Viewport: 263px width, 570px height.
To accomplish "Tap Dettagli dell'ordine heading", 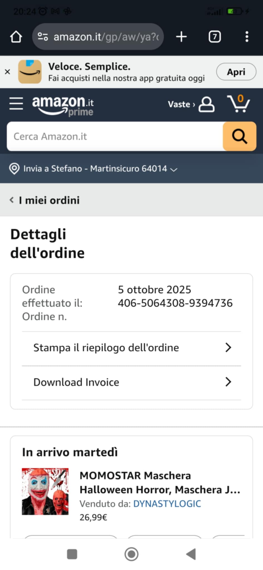I will (47, 244).
